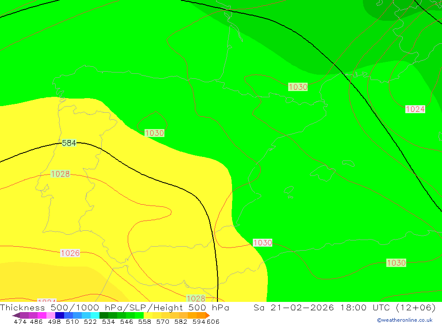Click the 534 legend value
The width and height of the screenshot is (442, 324).
point(108,321)
